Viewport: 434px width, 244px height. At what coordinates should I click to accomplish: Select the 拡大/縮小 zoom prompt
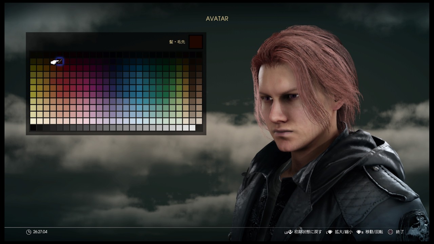tap(343, 232)
